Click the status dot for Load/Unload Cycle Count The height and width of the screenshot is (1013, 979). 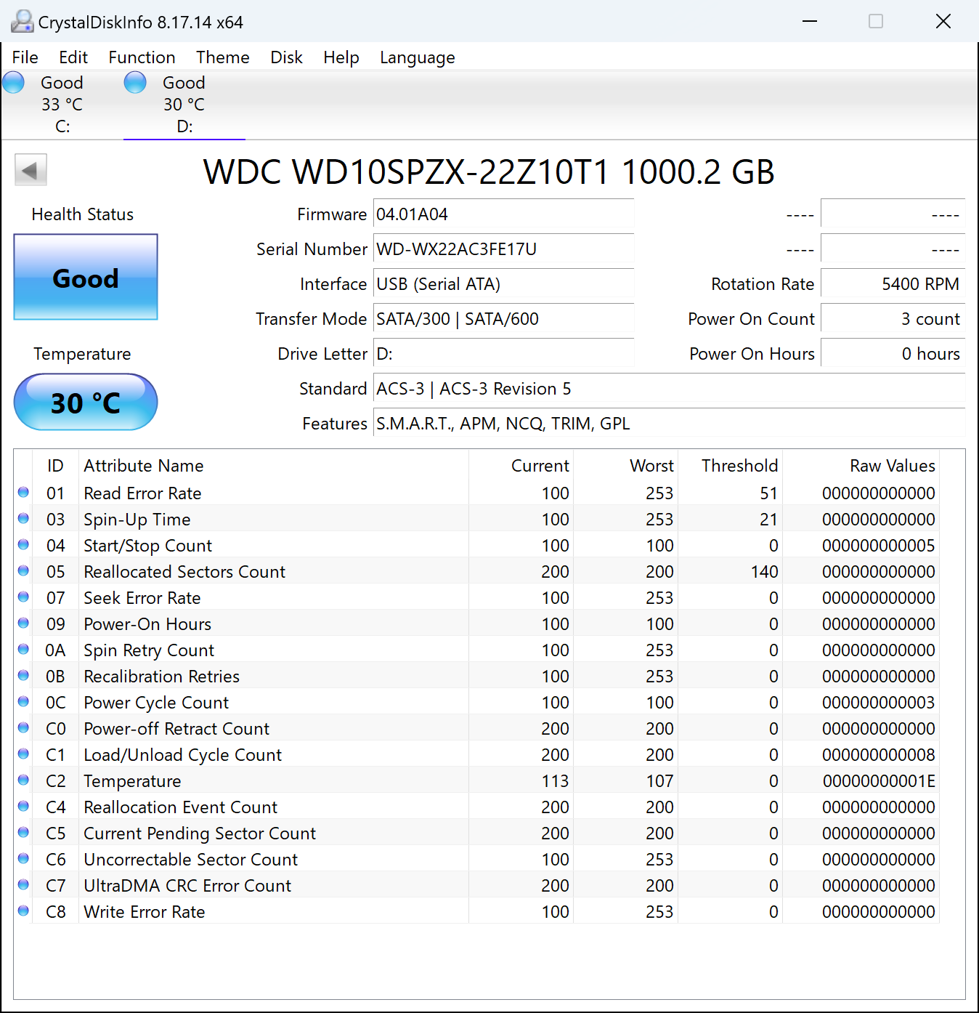tap(23, 754)
